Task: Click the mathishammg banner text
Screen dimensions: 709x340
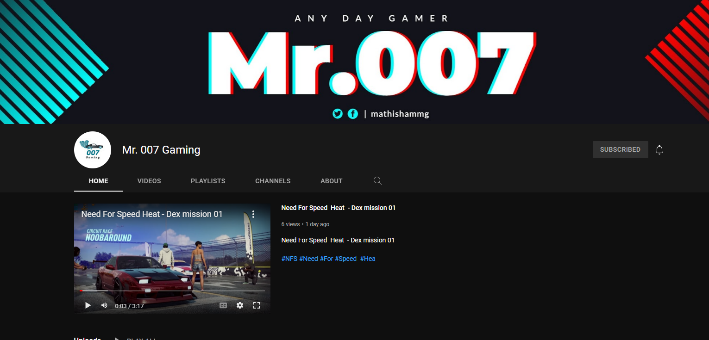Action: click(x=400, y=114)
